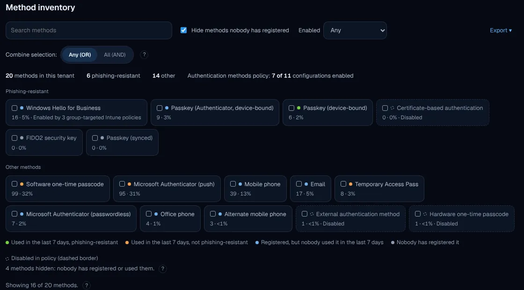Tick the Certificate-based authentication checkbox
Image resolution: width=524 pixels, height=290 pixels.
[x=385, y=108]
